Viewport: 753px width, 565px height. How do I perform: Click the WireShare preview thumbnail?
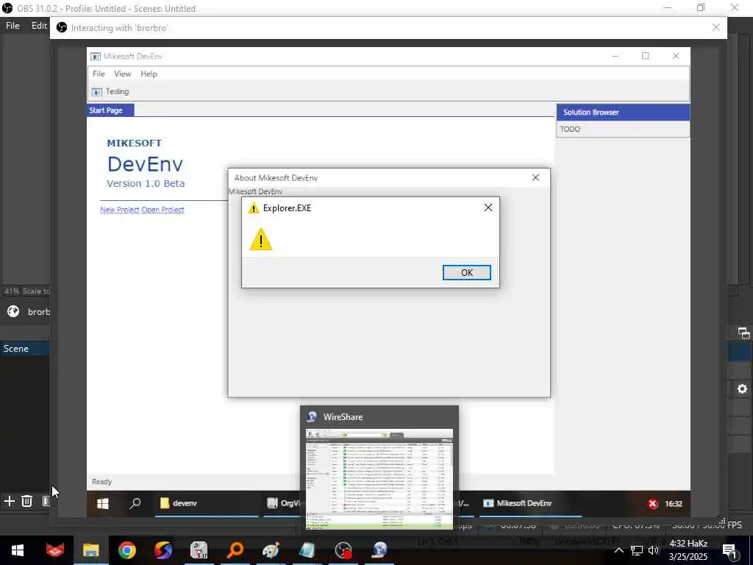(379, 478)
